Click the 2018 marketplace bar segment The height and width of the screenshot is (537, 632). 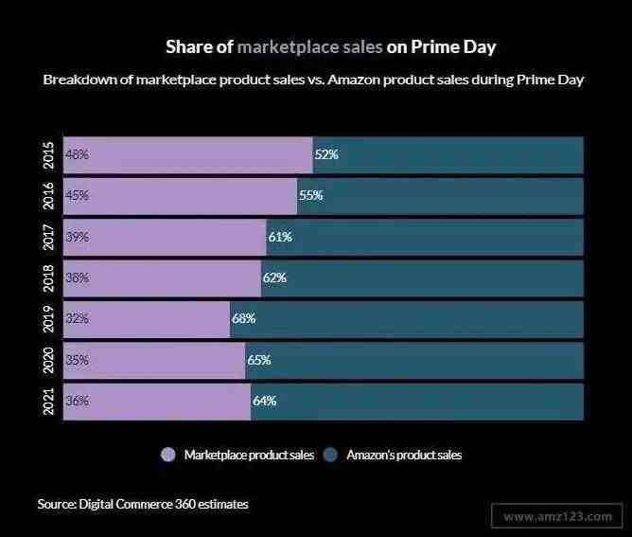[x=162, y=278]
